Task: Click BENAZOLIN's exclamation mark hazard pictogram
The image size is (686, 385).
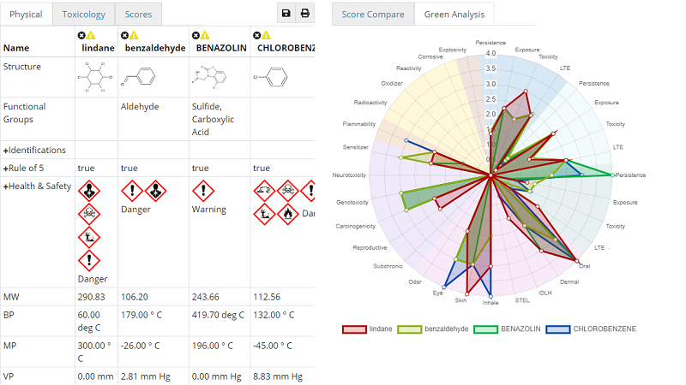Action: [x=203, y=189]
